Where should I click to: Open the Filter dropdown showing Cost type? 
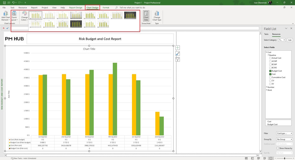[x=284, y=133]
